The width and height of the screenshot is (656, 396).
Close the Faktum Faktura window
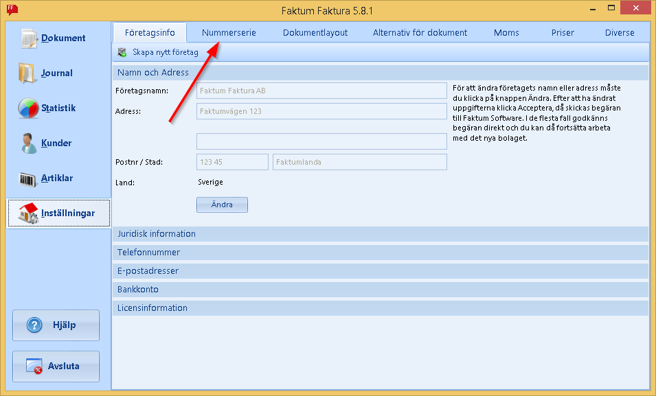636,8
